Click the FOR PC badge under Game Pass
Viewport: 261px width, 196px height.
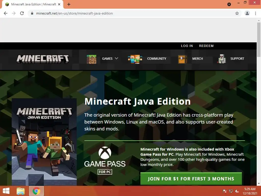tap(105, 172)
